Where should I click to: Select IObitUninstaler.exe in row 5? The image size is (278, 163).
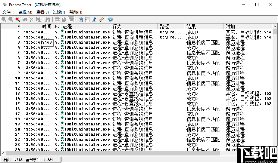pos(87,53)
